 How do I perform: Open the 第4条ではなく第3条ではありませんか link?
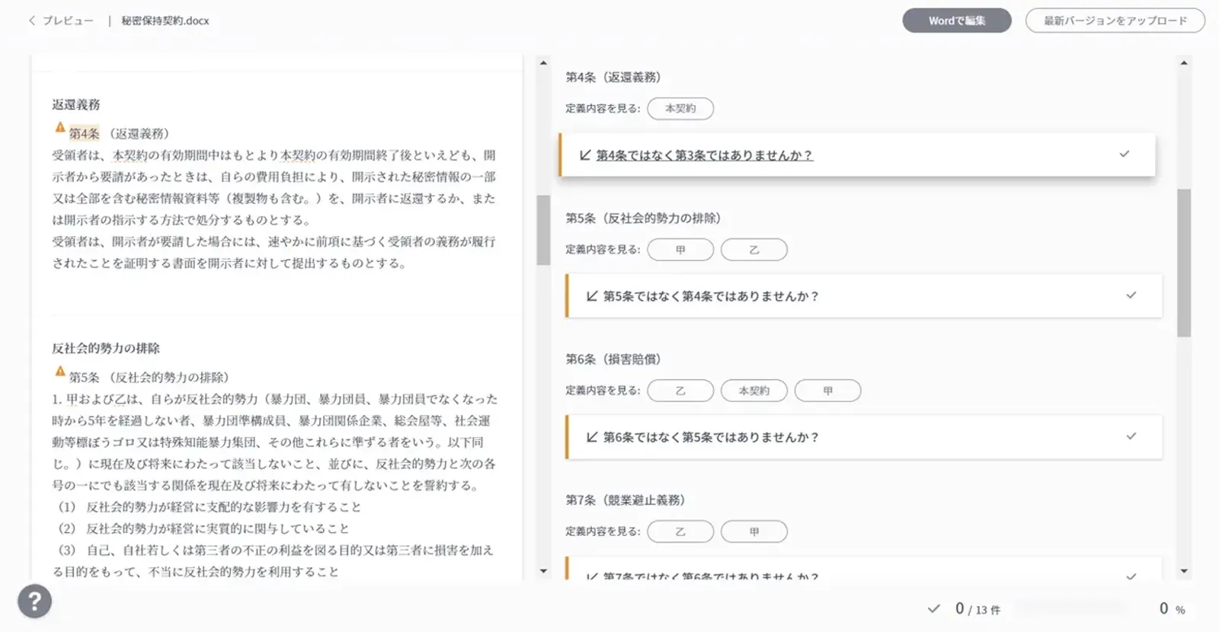704,155
